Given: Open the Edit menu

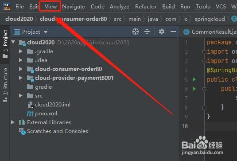Looking at the screenshot, I should [x=34, y=7].
